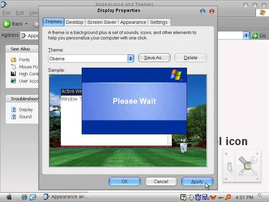269x202 pixels.
Task: Open the Settings tab
Action: click(x=159, y=22)
